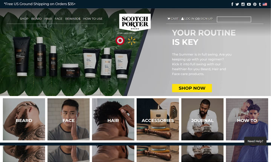Click Log In or Sign Up

tap(197, 19)
